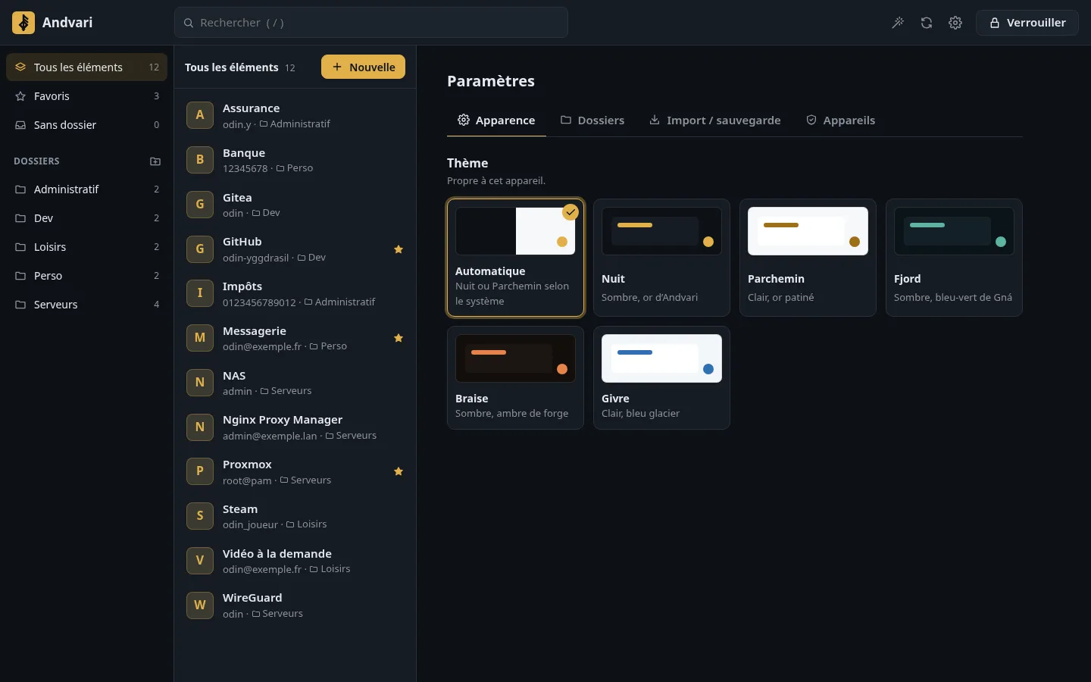1091x682 pixels.
Task: Open settings via the gear icon
Action: pyautogui.click(x=955, y=23)
